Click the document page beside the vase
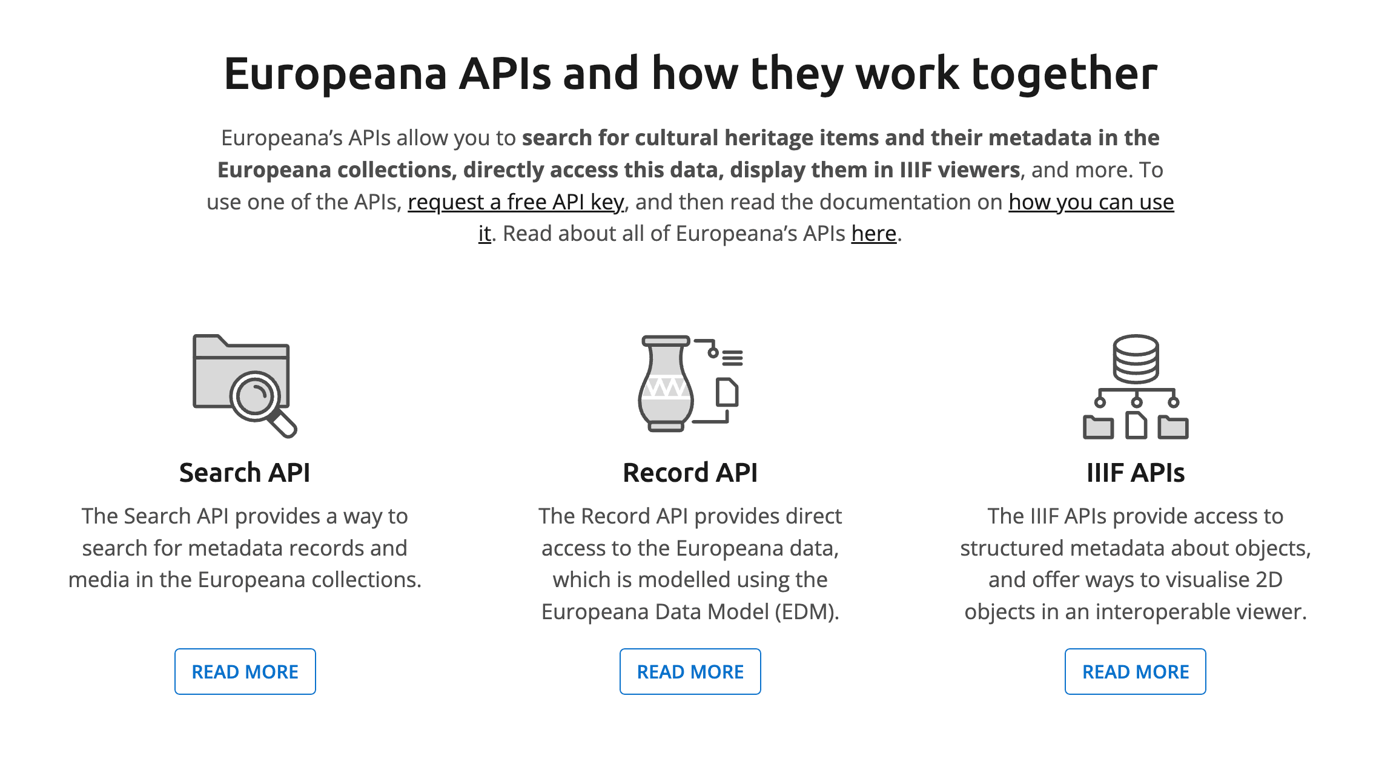 tap(727, 392)
